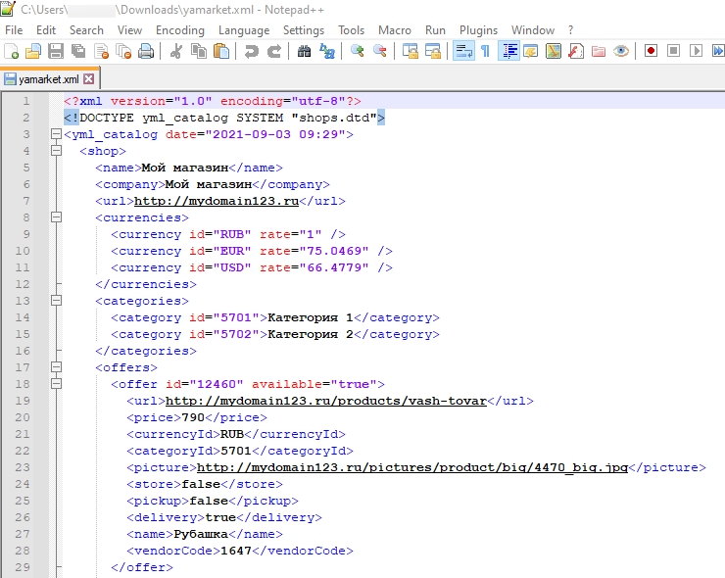
Task: Click the Cut scissors icon
Action: [x=175, y=52]
